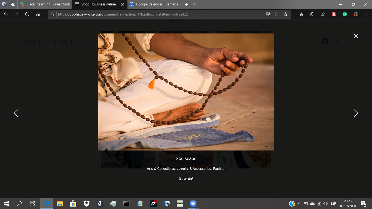Screen dimensions: 372x209
Task: Close the Soulscape lightbox with the X
Action: (356, 36)
